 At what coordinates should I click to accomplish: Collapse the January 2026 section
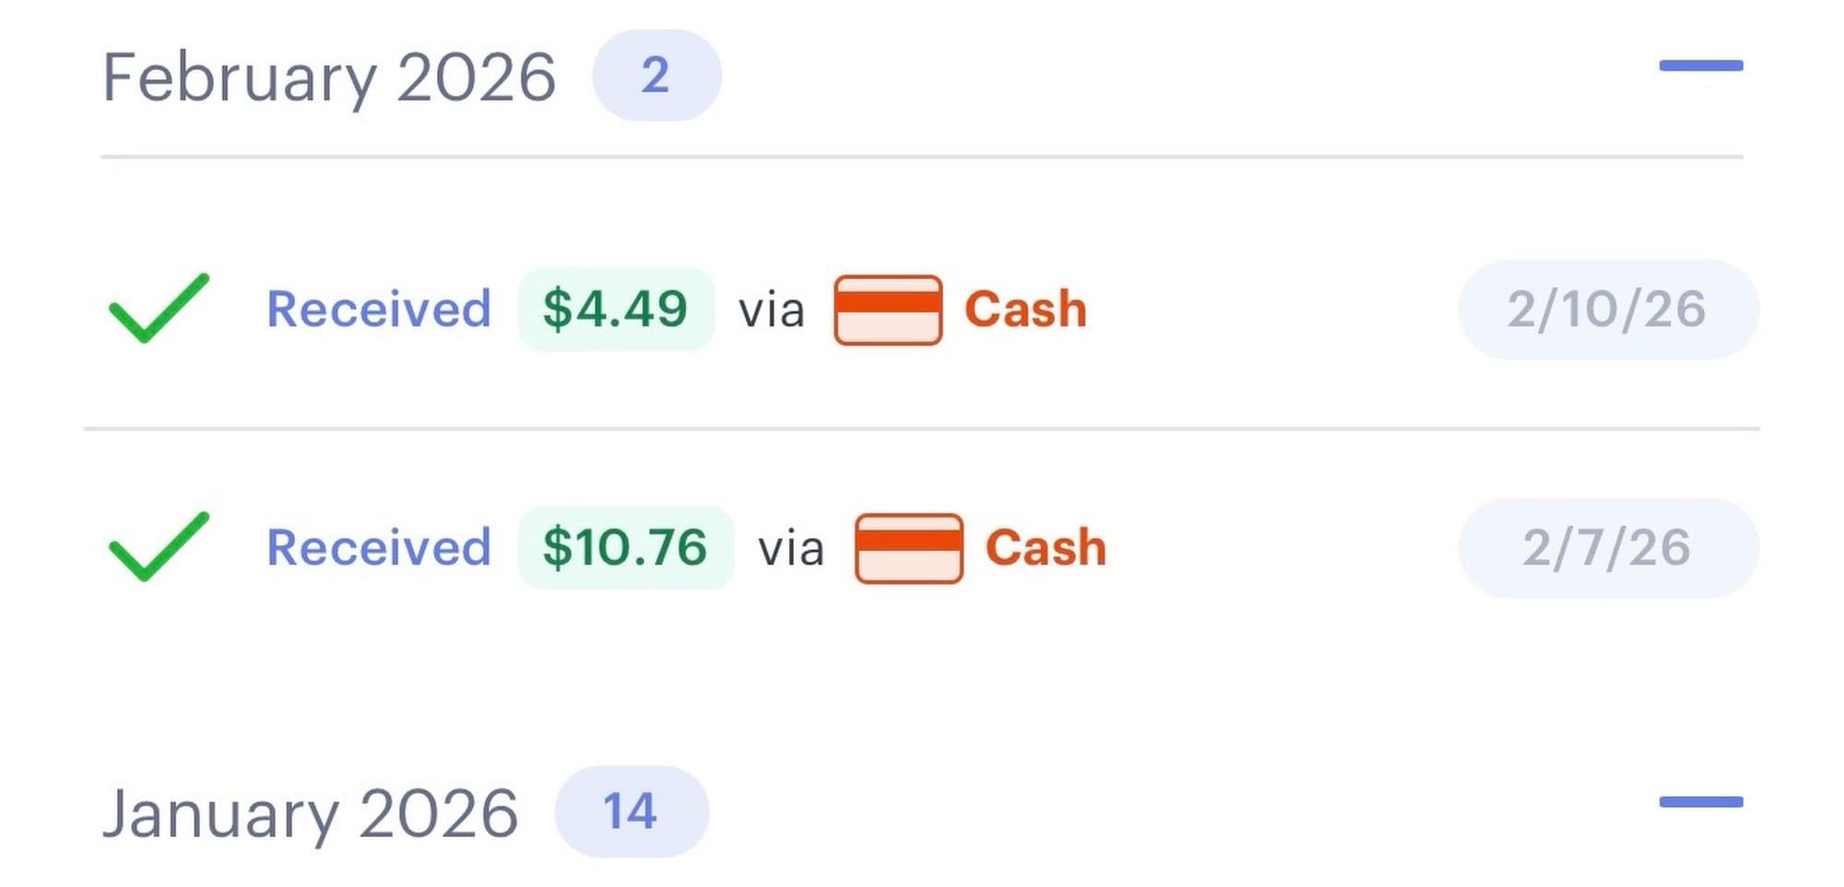(x=1700, y=801)
